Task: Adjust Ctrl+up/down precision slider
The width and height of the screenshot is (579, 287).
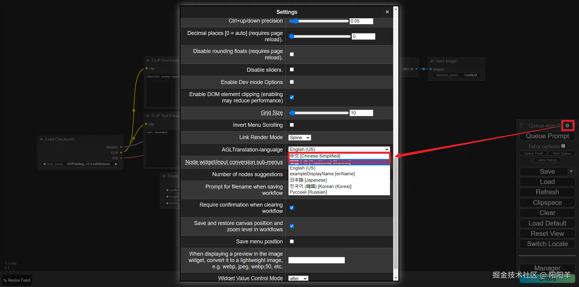Action: click(318, 21)
